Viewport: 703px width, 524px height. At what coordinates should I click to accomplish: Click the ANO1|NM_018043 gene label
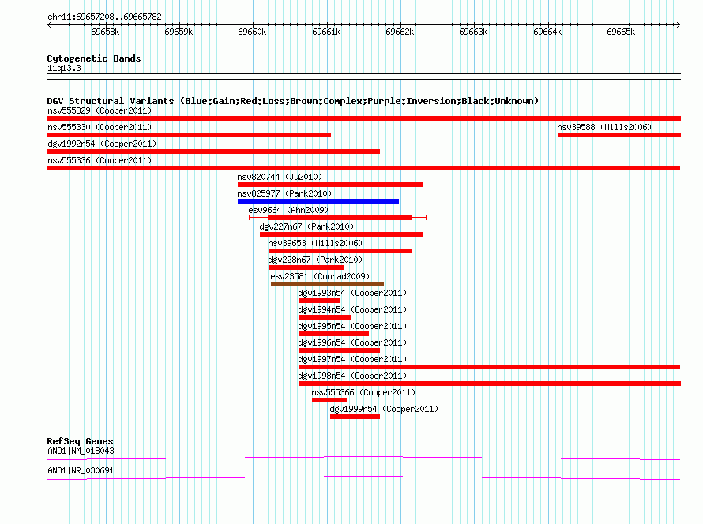pos(81,451)
